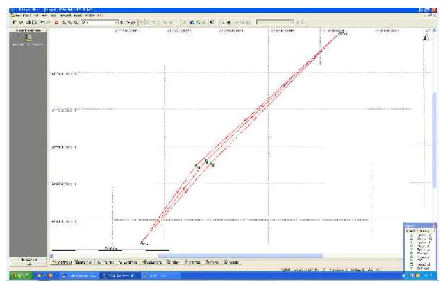Open the File menu
Screen dimensions: 445x283
coord(17,15)
